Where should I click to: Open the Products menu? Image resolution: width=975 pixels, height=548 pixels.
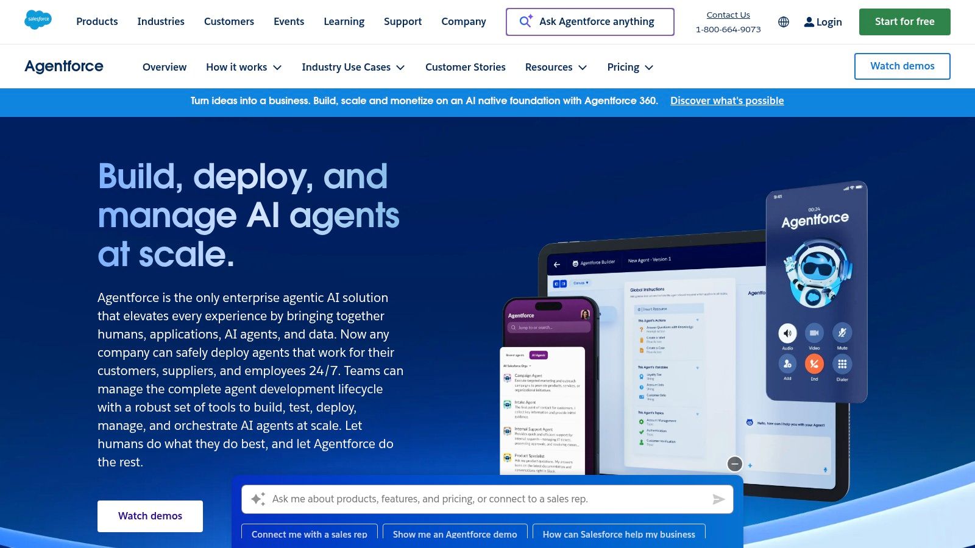pyautogui.click(x=96, y=21)
